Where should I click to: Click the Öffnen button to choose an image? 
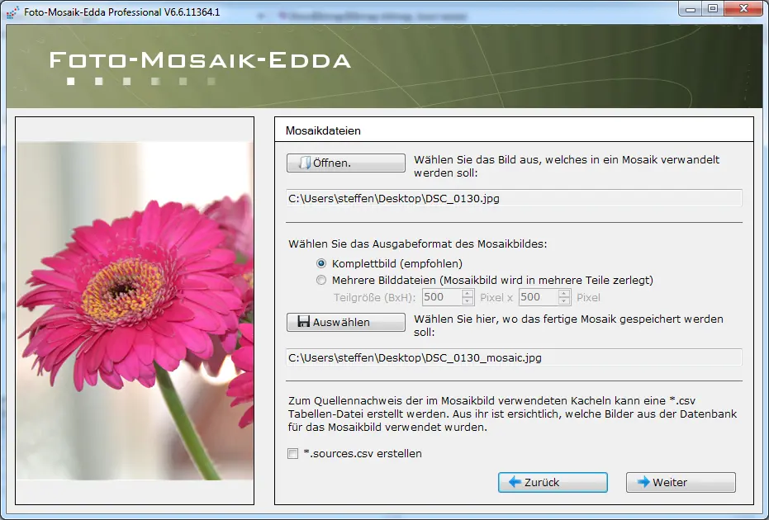click(x=346, y=163)
